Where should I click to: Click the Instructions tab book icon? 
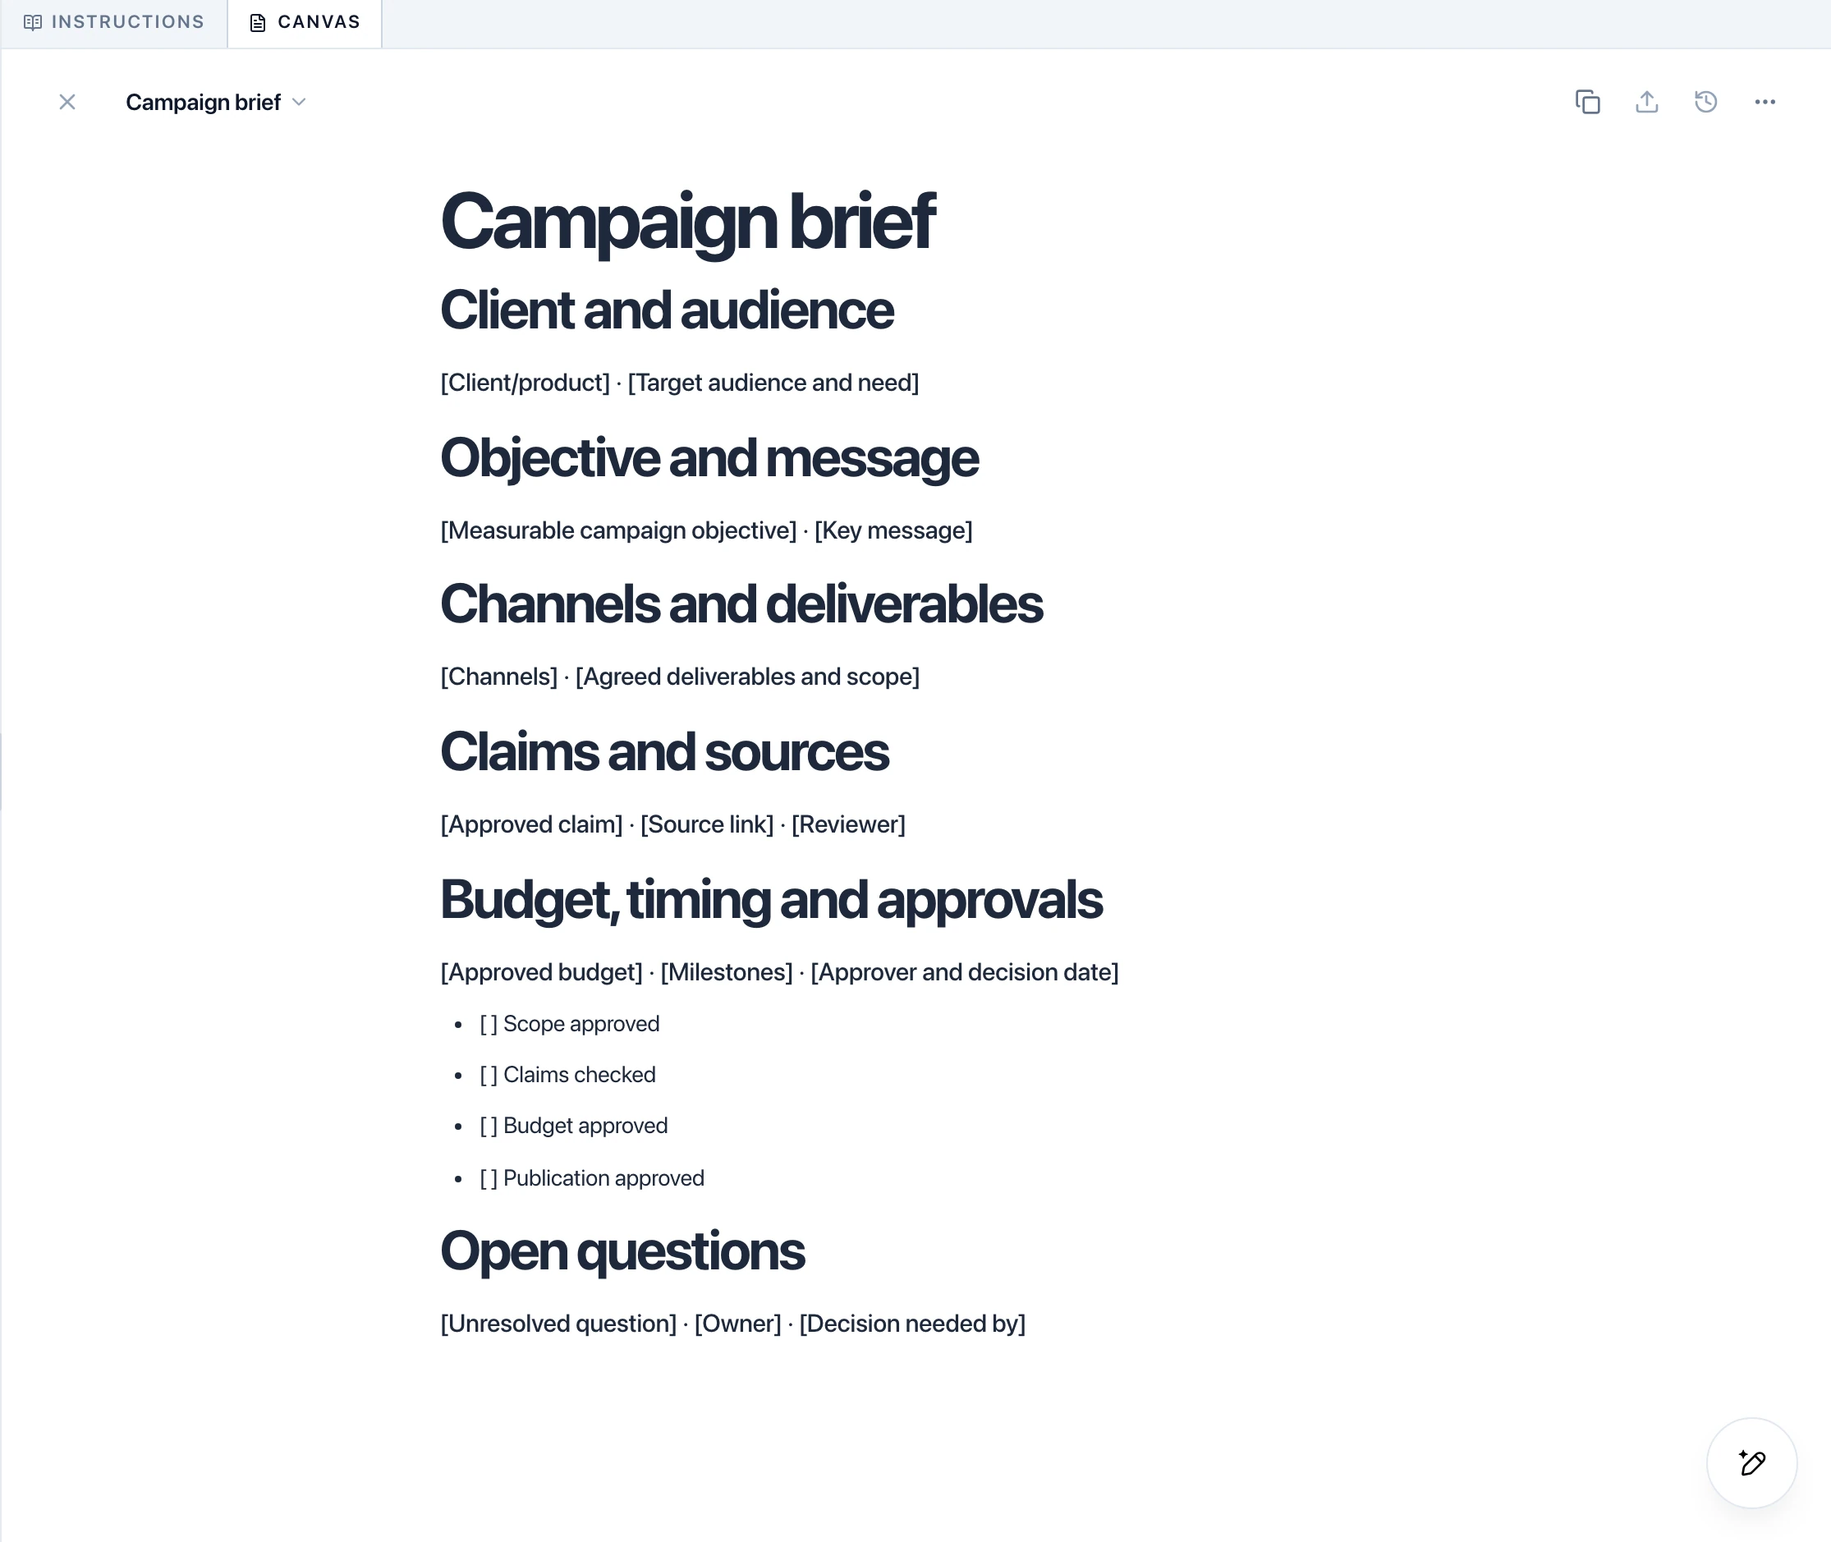pyautogui.click(x=33, y=23)
